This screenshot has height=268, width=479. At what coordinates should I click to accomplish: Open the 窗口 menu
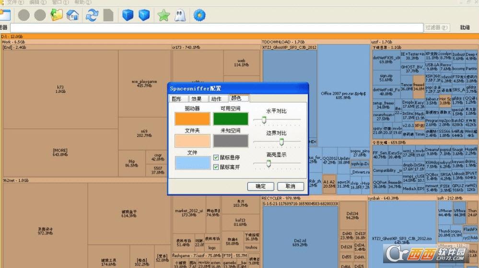pyautogui.click(x=60, y=2)
